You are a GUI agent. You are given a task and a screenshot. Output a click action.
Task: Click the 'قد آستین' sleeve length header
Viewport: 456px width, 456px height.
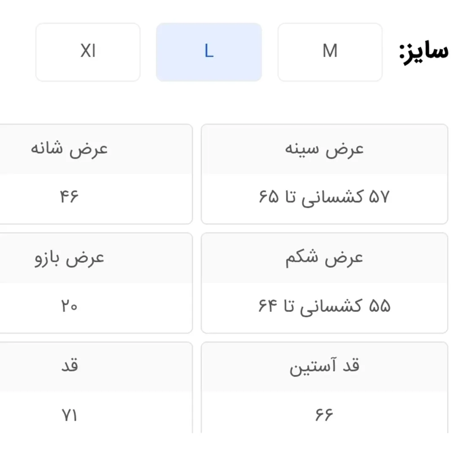(x=324, y=366)
